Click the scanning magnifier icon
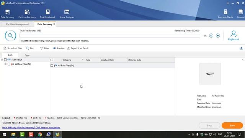 (x=10, y=36)
